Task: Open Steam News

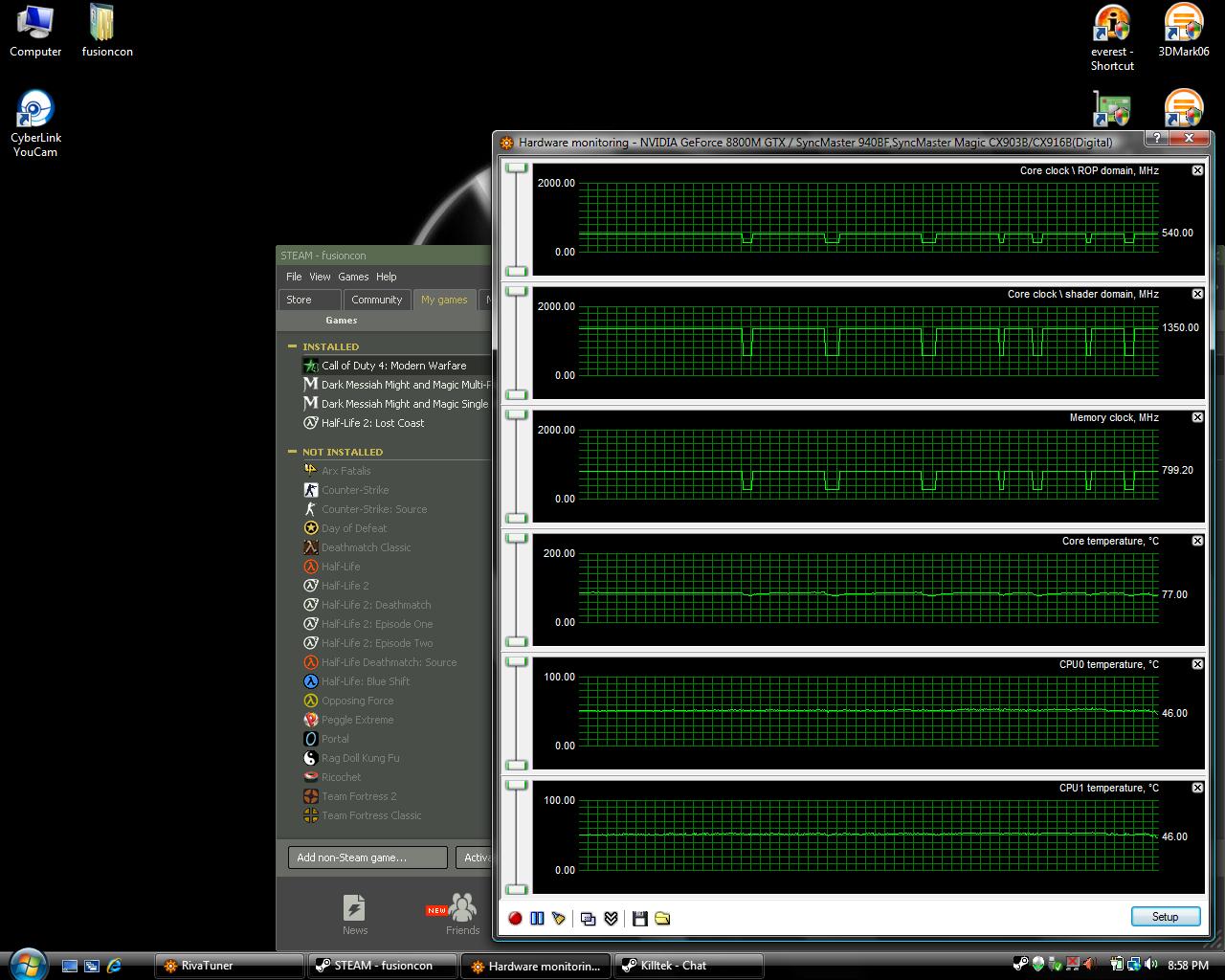Action: [x=355, y=914]
